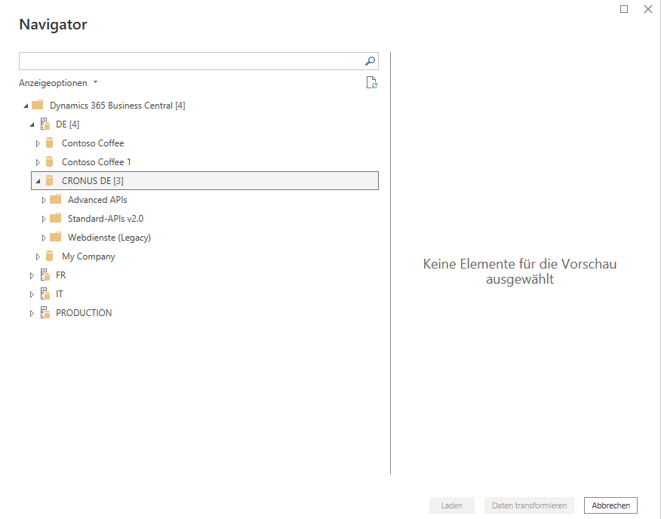Image resolution: width=661 pixels, height=519 pixels.
Task: Expand the My Company node
Action: coord(38,256)
